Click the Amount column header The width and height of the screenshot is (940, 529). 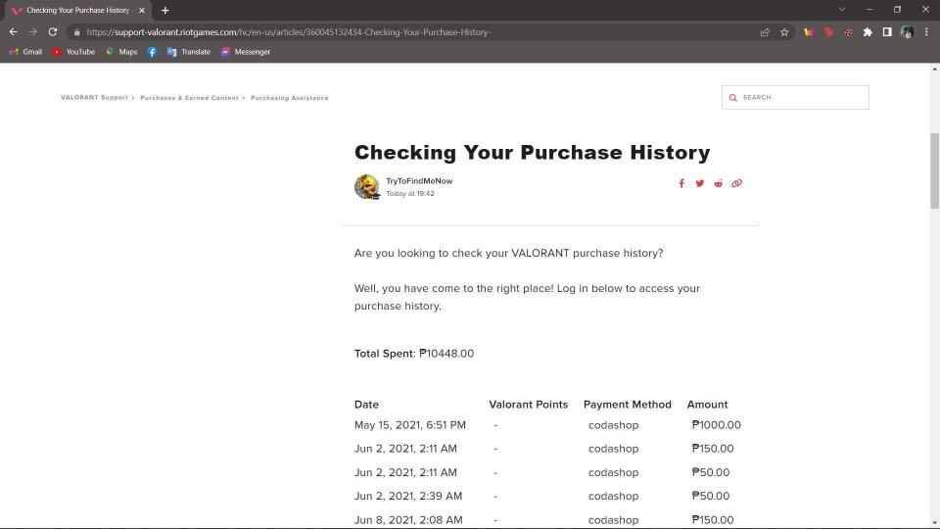tap(707, 405)
